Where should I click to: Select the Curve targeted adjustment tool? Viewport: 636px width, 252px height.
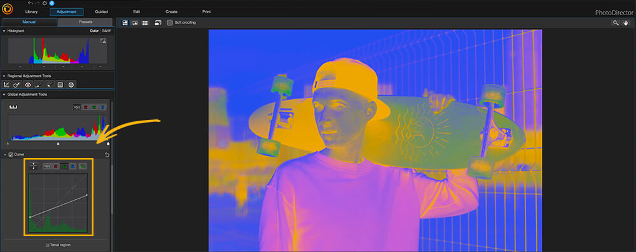(33, 166)
